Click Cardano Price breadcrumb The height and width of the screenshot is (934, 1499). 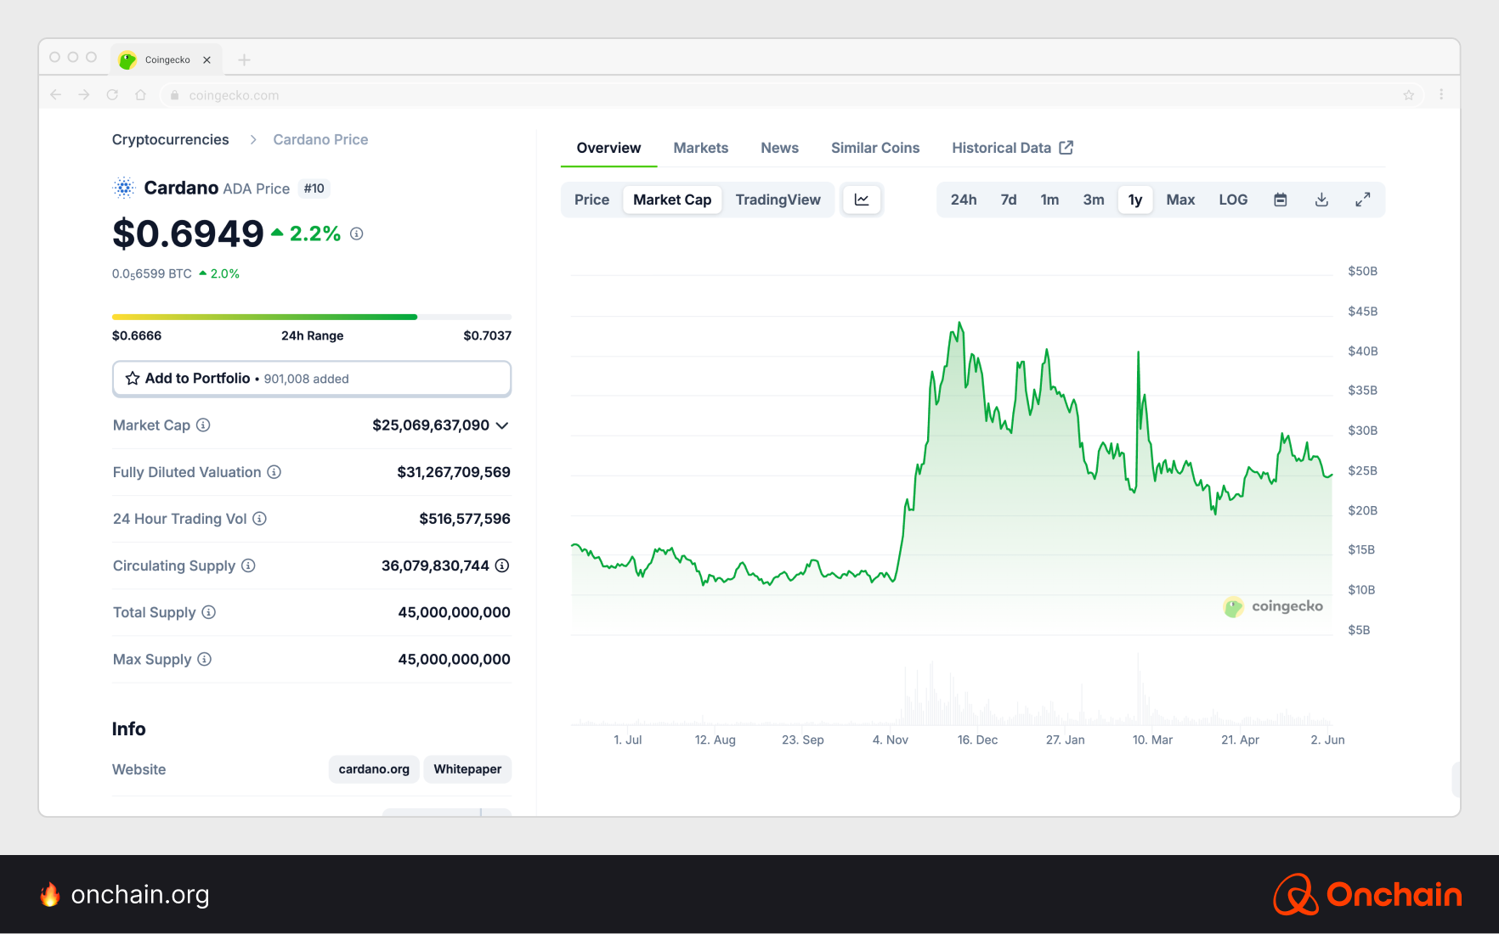tap(320, 140)
